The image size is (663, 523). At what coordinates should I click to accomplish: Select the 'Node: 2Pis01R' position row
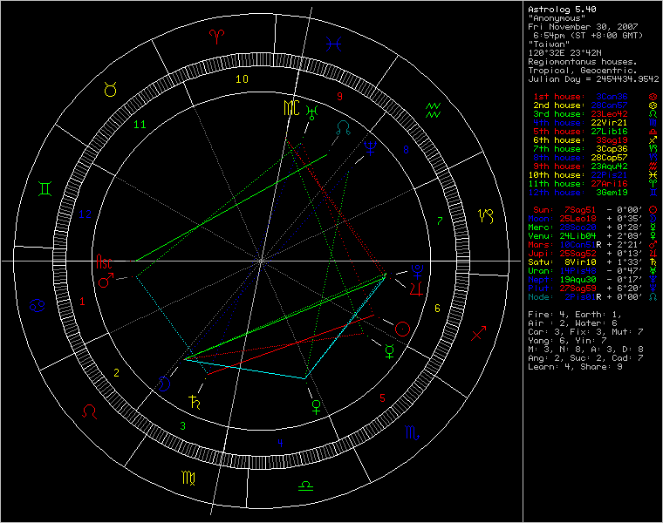pyautogui.click(x=593, y=297)
